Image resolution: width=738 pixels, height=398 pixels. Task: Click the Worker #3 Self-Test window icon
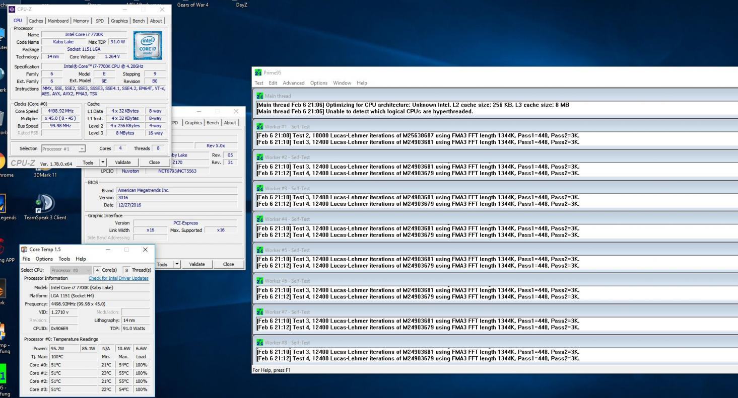pos(260,188)
